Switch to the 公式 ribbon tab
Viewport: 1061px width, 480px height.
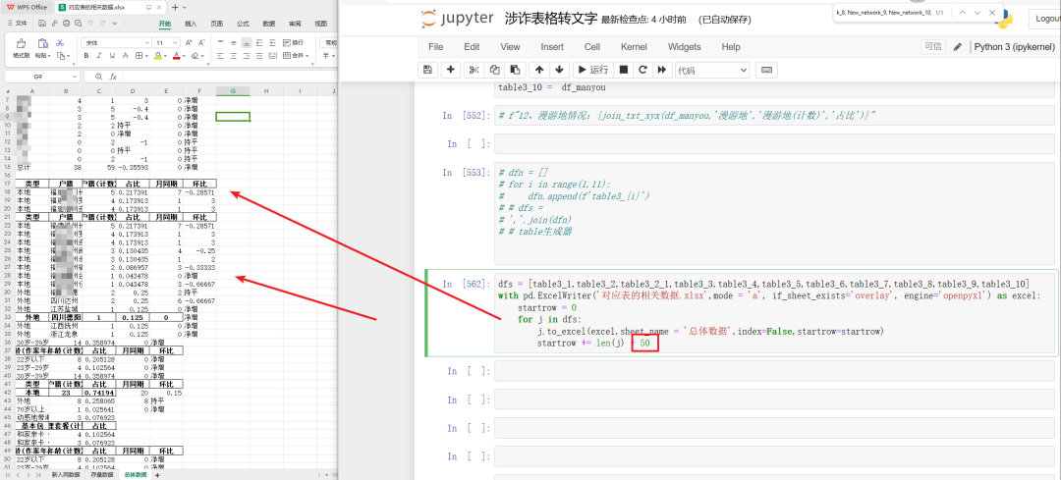(x=243, y=23)
